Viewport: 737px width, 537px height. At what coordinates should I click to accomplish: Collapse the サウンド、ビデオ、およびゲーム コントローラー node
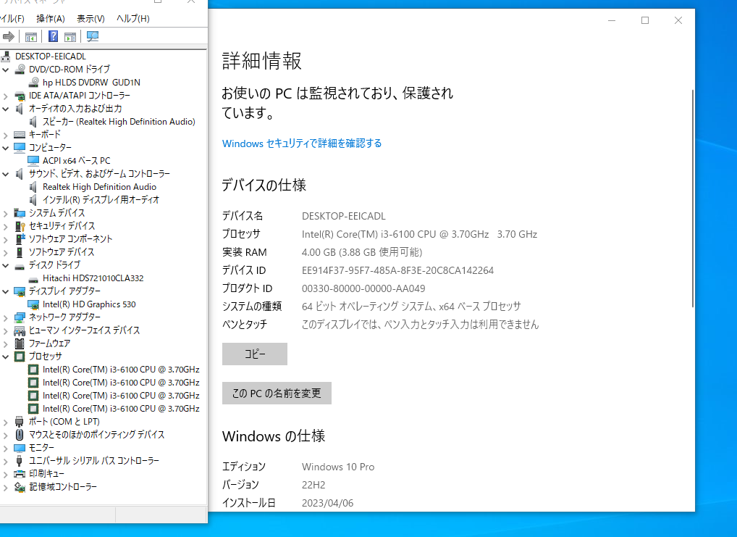pos(6,174)
